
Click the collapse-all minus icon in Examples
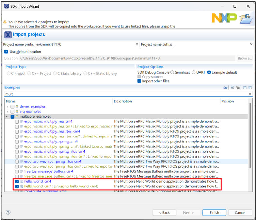[x=250, y=88]
